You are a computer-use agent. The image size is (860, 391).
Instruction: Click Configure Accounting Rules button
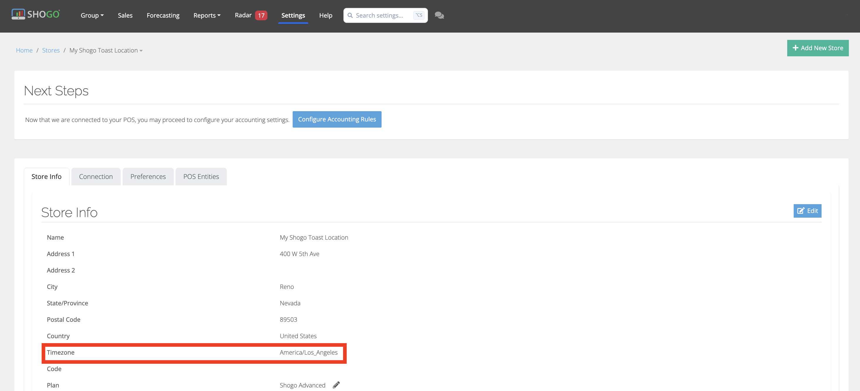click(337, 119)
